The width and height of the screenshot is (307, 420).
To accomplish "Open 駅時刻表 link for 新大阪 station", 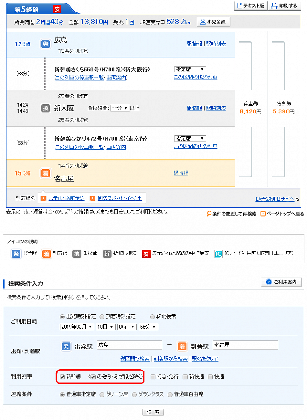I will [216, 108].
